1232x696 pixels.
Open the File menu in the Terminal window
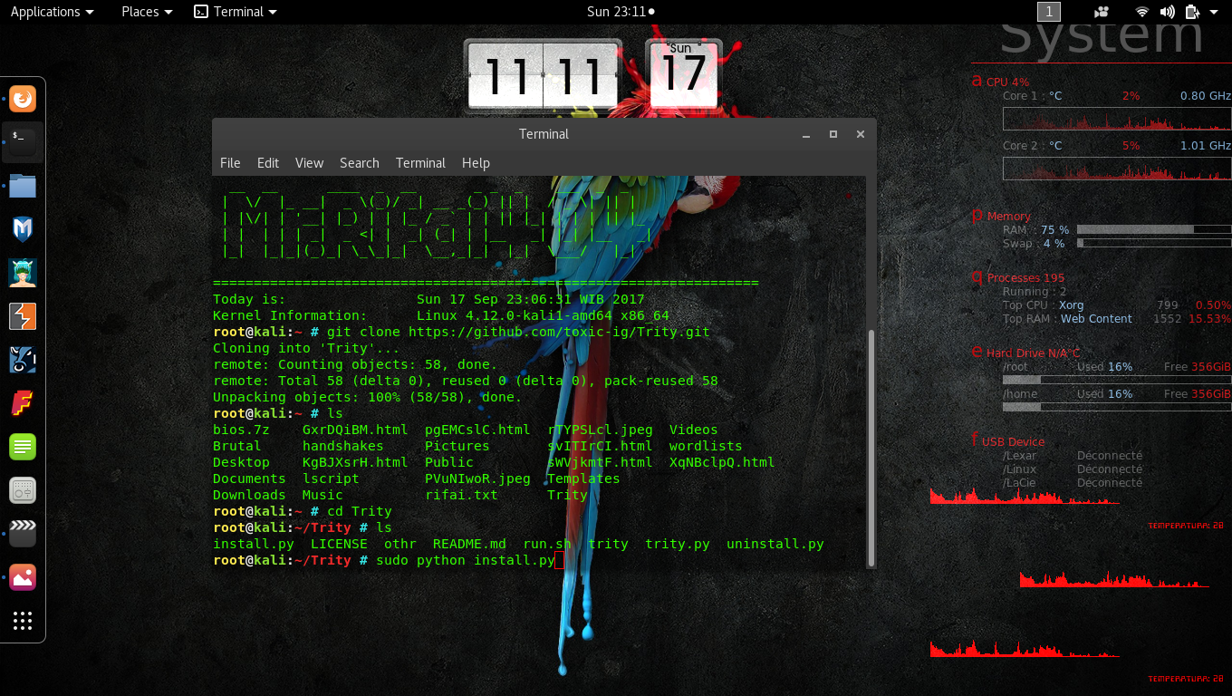pyautogui.click(x=229, y=163)
